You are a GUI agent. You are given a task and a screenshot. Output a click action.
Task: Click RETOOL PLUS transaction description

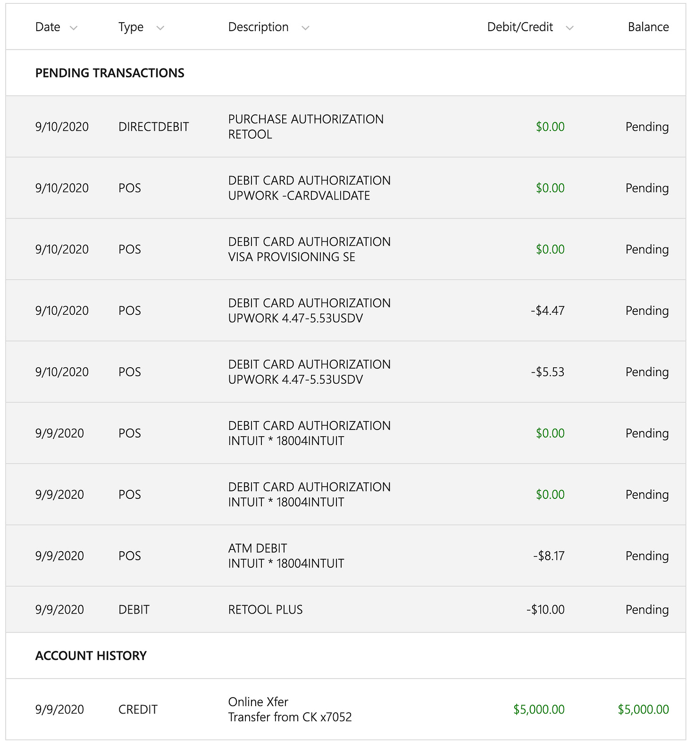tap(266, 609)
